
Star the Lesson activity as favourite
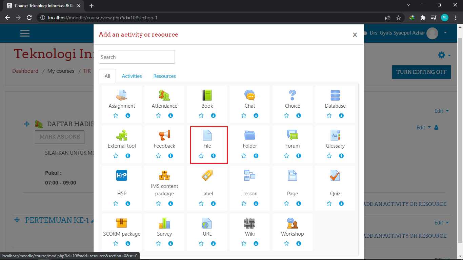point(244,203)
